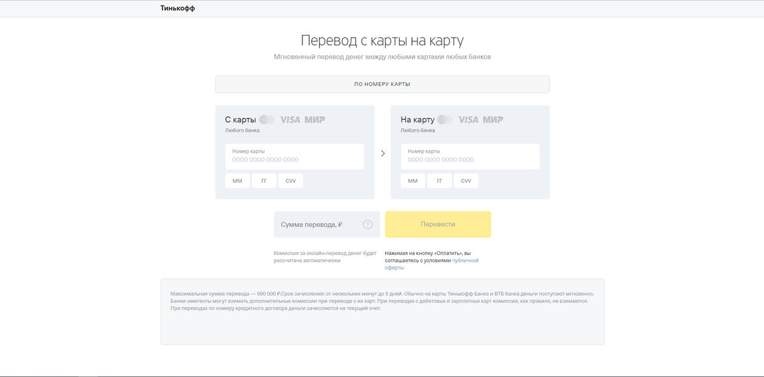The height and width of the screenshot is (377, 764).
Task: Open the публичной оферты link
Action: coord(432,264)
